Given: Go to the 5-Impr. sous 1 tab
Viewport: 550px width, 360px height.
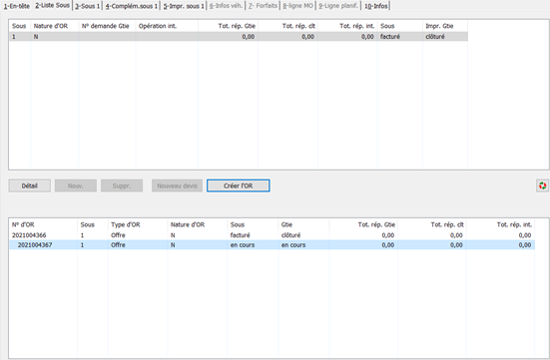Looking at the screenshot, I should tap(184, 6).
